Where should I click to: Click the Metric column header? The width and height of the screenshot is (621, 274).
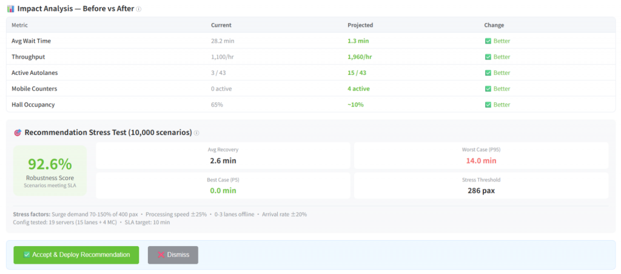[19, 25]
